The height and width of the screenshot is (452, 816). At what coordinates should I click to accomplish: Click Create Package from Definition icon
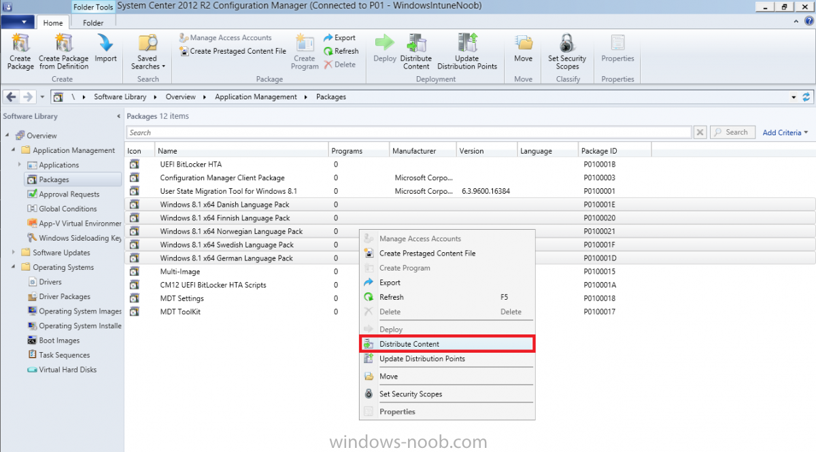tap(63, 52)
